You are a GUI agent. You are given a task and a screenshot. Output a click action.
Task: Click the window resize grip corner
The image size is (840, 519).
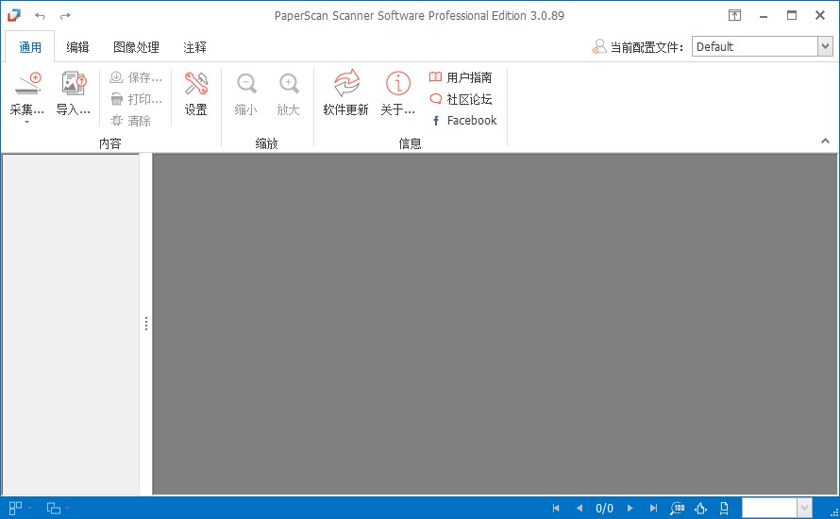pyautogui.click(x=834, y=513)
